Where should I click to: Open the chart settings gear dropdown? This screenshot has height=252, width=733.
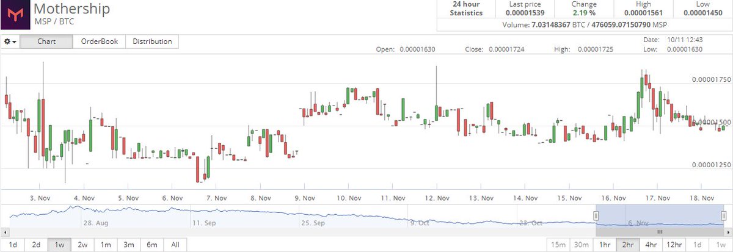pos(10,42)
